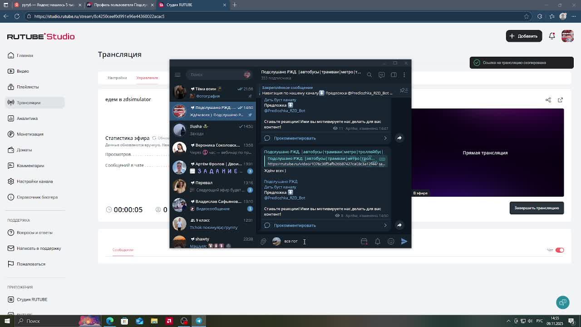This screenshot has height=327, width=581.
Task: Toggle the Telegram right info sidebar
Action: 394,75
